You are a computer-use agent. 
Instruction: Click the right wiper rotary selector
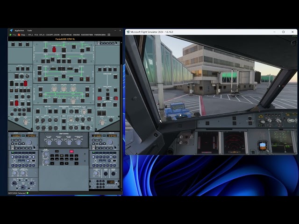tap(102, 122)
